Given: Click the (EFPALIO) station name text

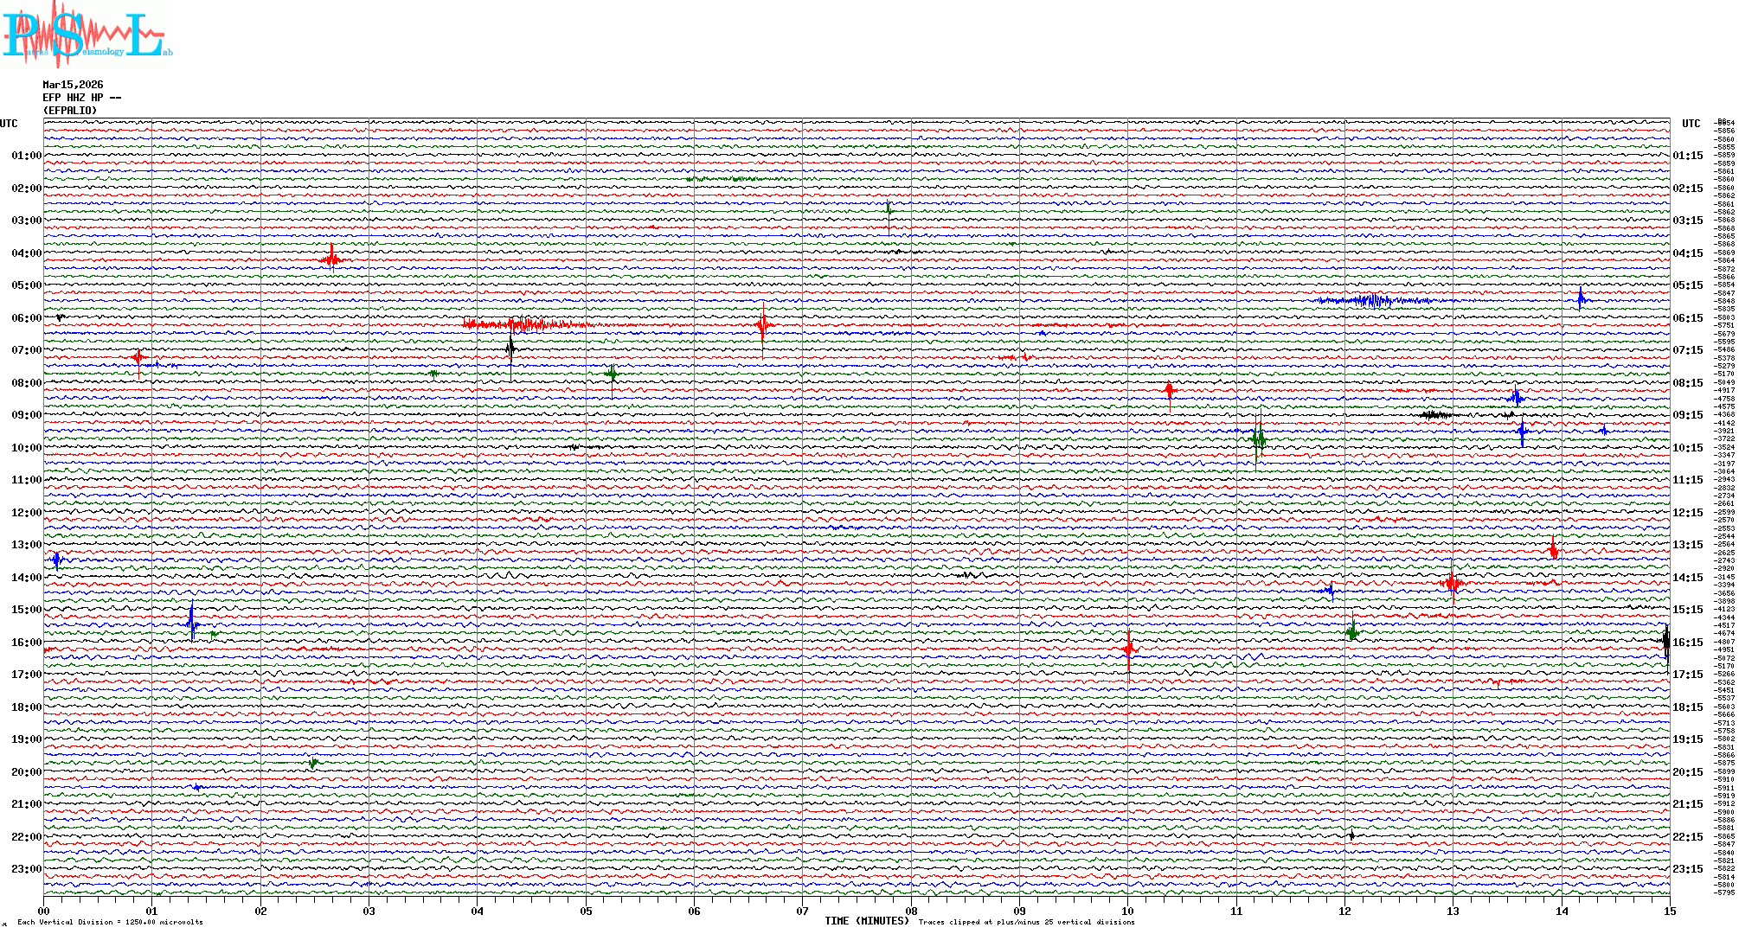Looking at the screenshot, I should (x=70, y=111).
